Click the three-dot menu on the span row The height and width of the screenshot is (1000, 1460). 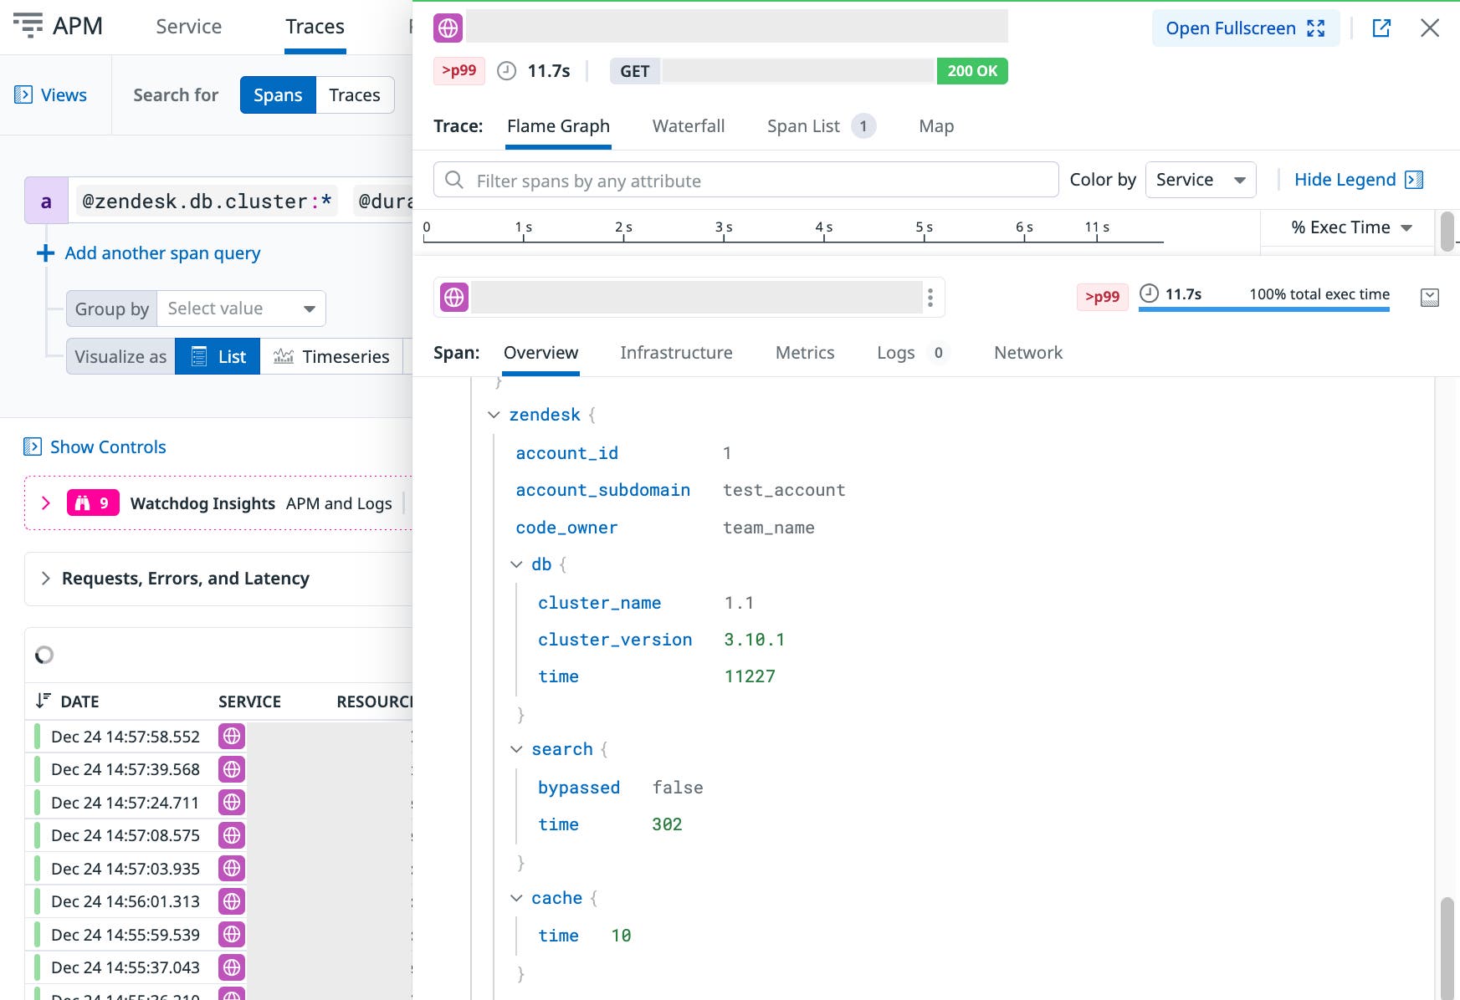930,297
